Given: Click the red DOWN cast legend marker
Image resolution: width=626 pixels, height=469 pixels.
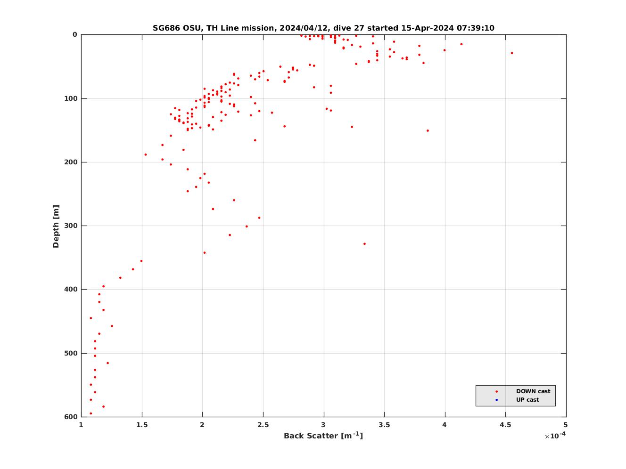Looking at the screenshot, I should pyautogui.click(x=496, y=391).
